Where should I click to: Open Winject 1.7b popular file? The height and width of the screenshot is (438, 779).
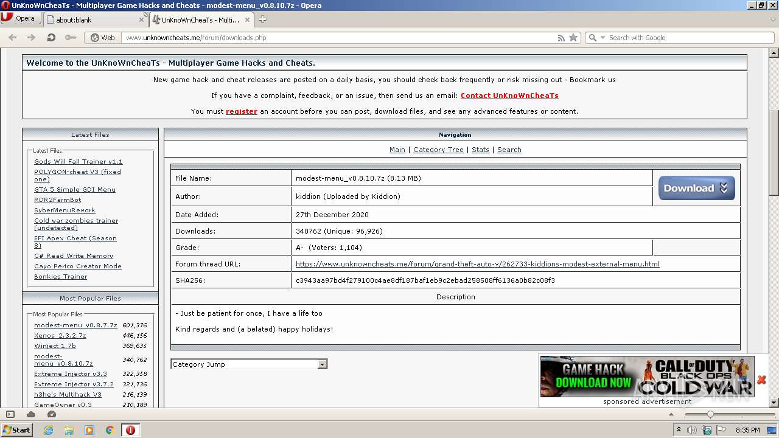[x=55, y=346]
